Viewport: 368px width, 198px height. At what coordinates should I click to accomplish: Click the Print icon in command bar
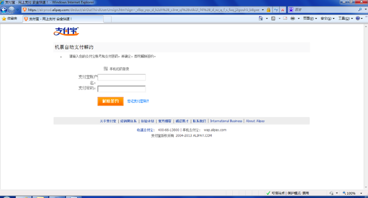click(293, 19)
